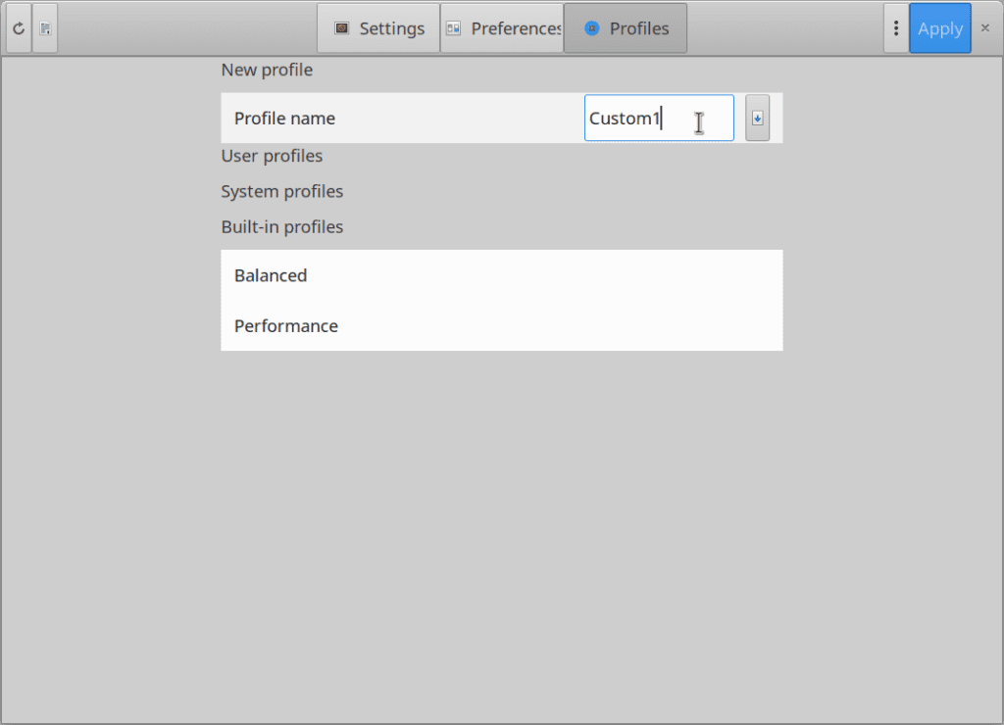Click the refresh icon in the toolbar
The width and height of the screenshot is (1004, 725).
(x=18, y=27)
